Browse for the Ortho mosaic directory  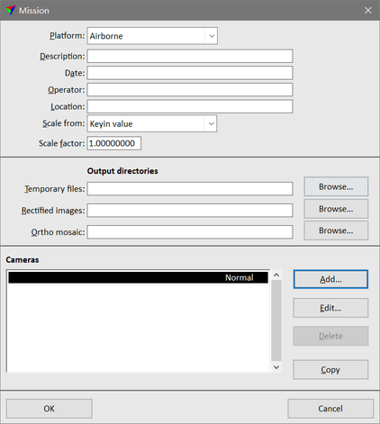click(x=336, y=230)
